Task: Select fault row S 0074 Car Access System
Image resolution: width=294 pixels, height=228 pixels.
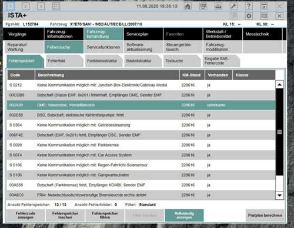Action: click(141, 155)
